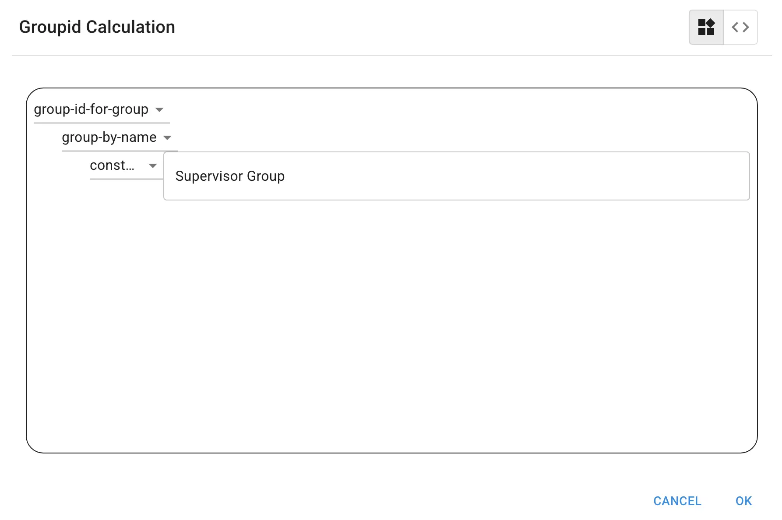The width and height of the screenshot is (782, 520).
Task: Click the Supervisor Group text field
Action: tap(456, 176)
